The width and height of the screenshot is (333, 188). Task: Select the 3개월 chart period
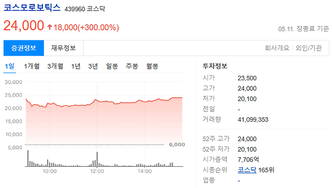[55, 66]
